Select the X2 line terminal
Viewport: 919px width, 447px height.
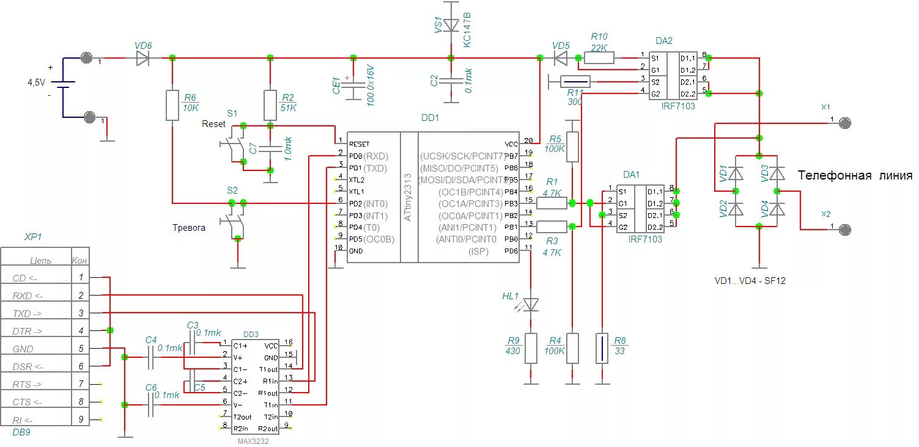(844, 230)
